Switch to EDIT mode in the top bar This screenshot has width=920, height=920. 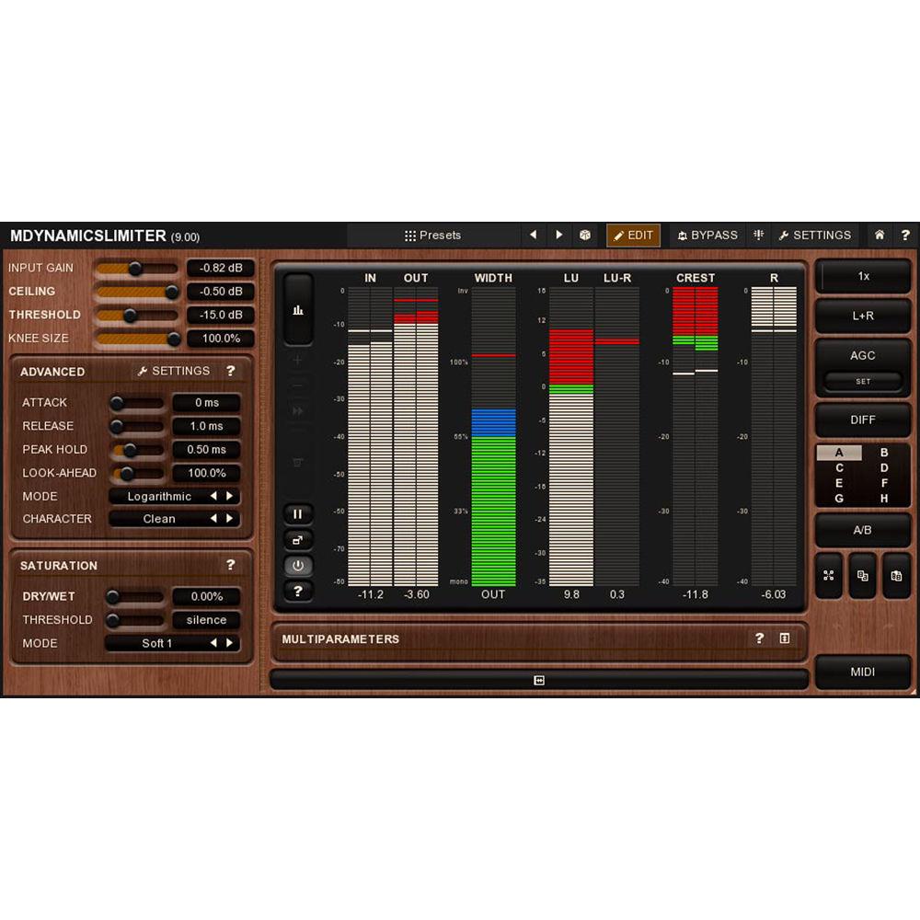(x=633, y=235)
